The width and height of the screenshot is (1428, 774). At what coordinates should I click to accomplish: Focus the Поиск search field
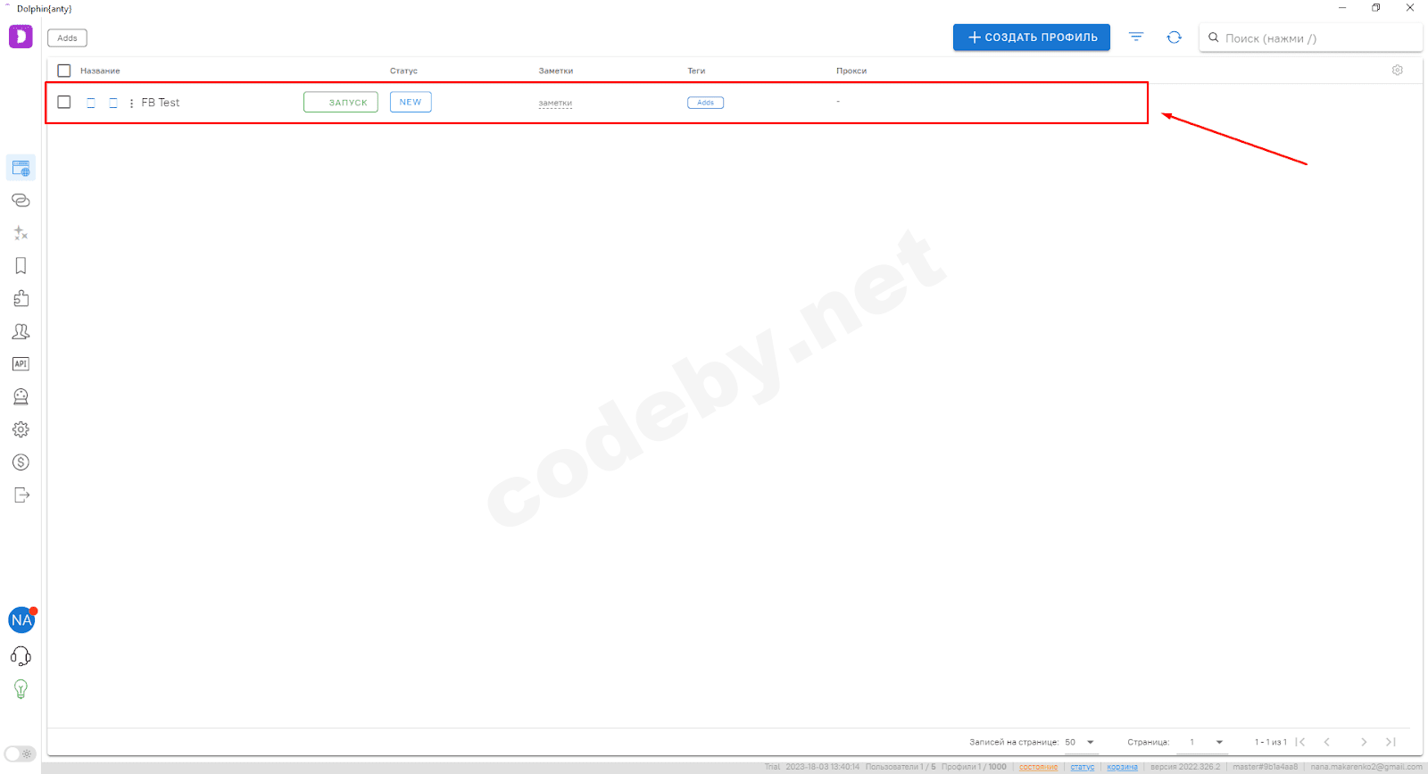click(1310, 37)
